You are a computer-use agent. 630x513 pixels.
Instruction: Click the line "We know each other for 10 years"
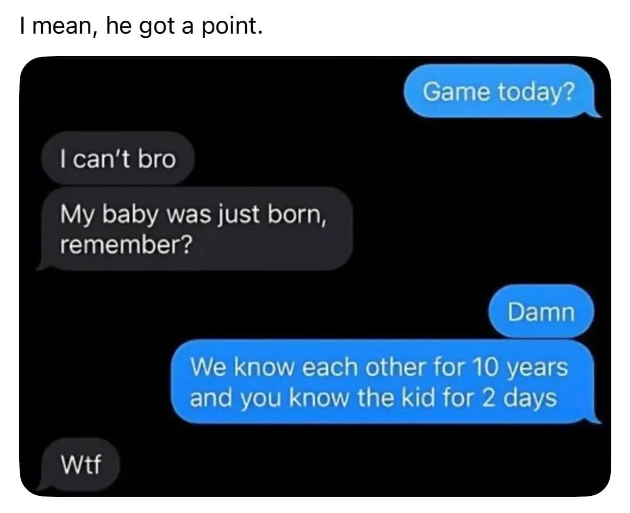[x=379, y=367]
